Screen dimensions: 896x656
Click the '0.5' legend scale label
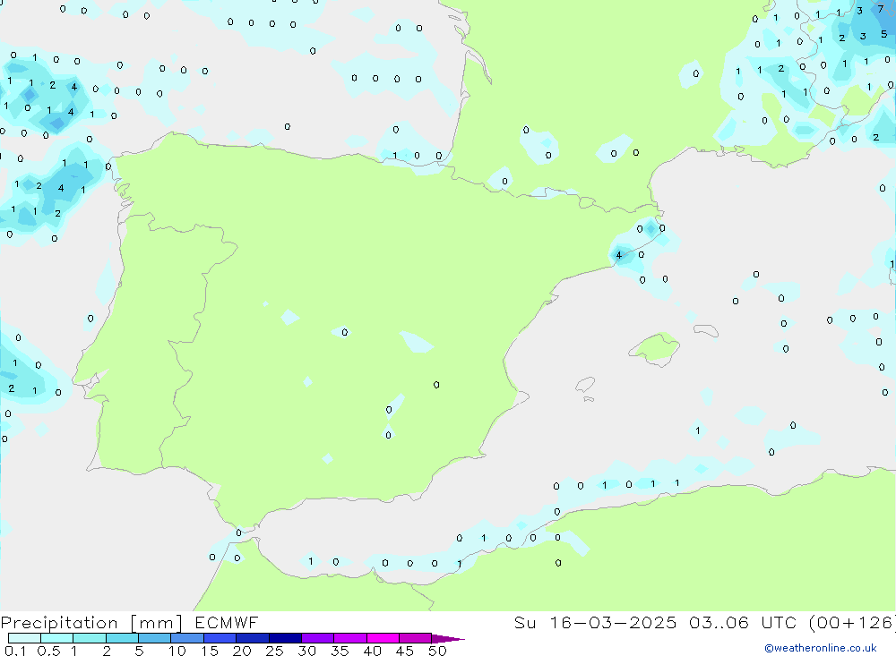point(48,651)
